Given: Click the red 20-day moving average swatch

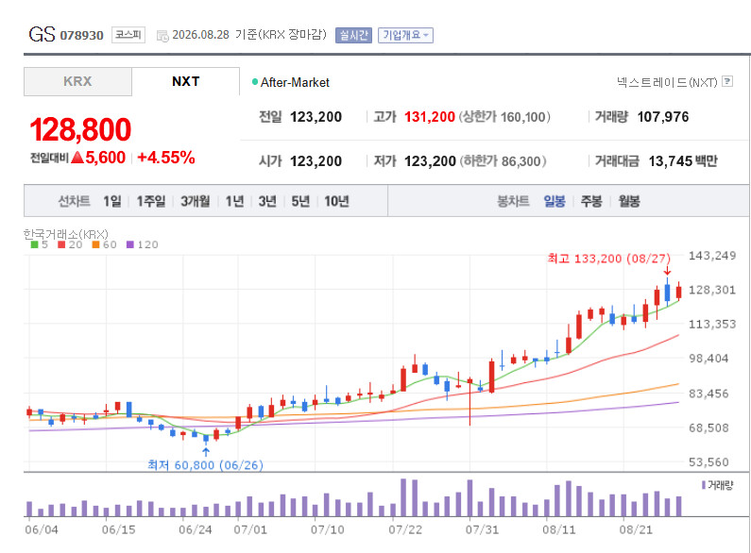Looking at the screenshot, I should point(61,245).
